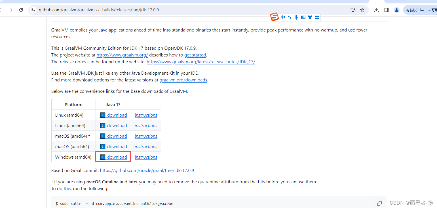Image resolution: width=437 pixels, height=208 pixels.
Task: Click the macOS (aarch64) platform cell
Action: point(74,147)
